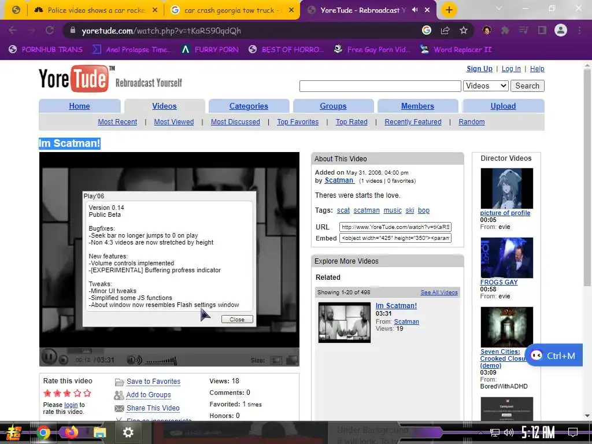Image resolution: width=592 pixels, height=444 pixels.
Task: Open the picture of profile video thumbnail
Action: [x=506, y=188]
